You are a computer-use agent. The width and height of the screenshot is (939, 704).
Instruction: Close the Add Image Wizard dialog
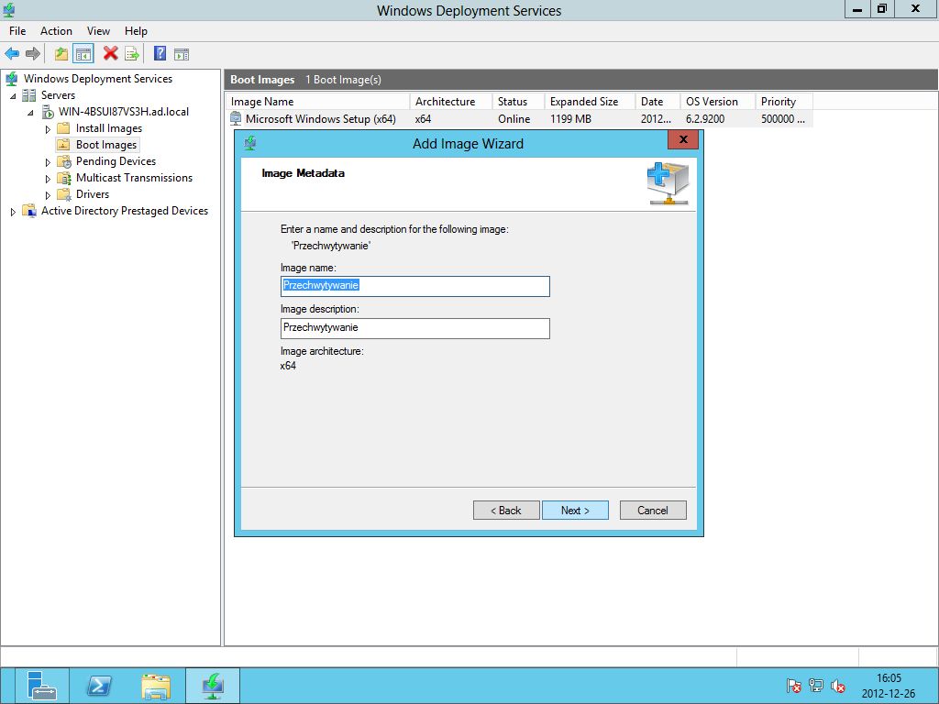tap(682, 139)
